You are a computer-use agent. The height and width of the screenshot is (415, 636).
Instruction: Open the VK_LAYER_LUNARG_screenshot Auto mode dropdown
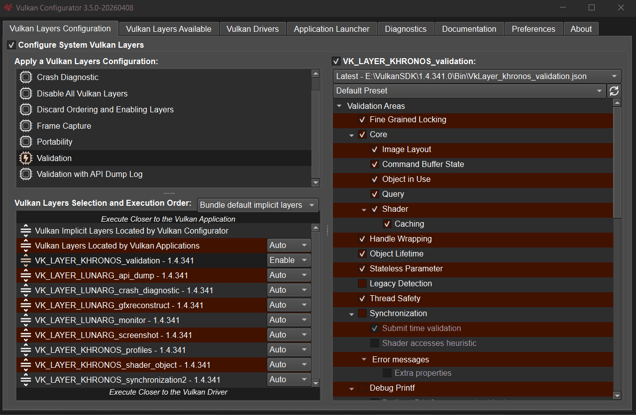pos(289,335)
